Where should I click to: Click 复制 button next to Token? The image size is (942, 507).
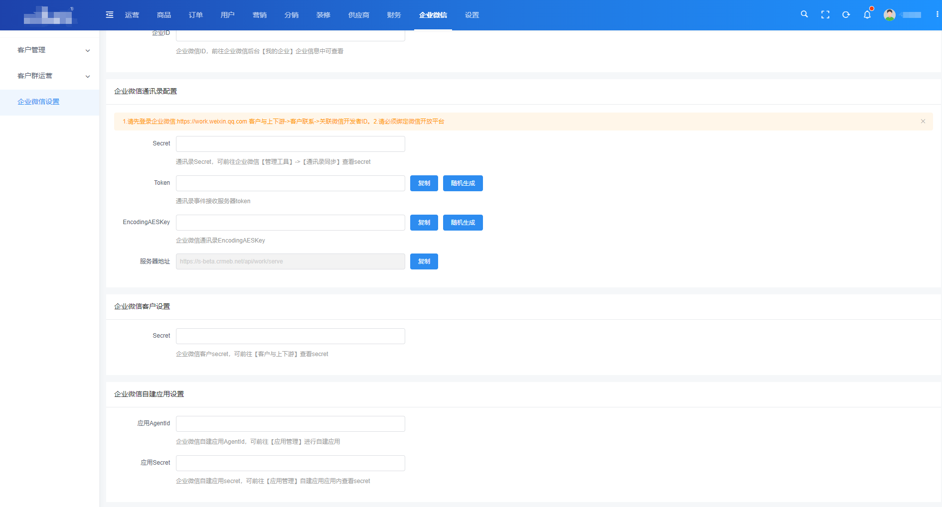(x=424, y=183)
